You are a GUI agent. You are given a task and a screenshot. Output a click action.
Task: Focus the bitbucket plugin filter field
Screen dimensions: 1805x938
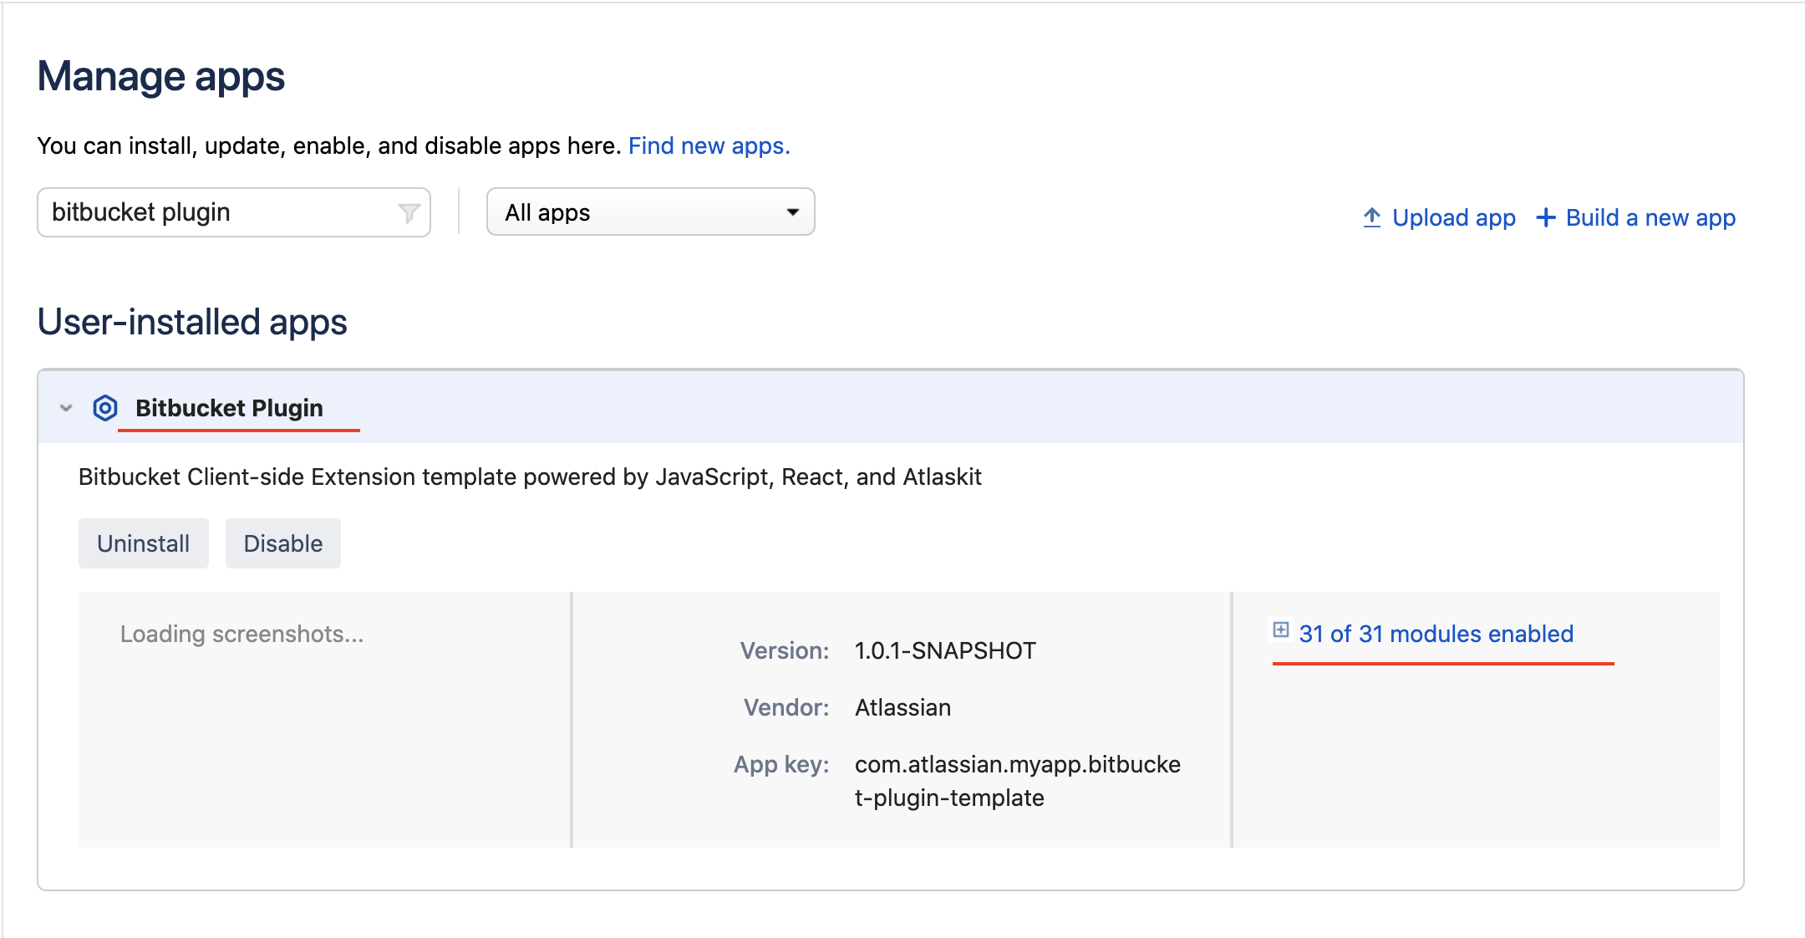click(x=217, y=212)
